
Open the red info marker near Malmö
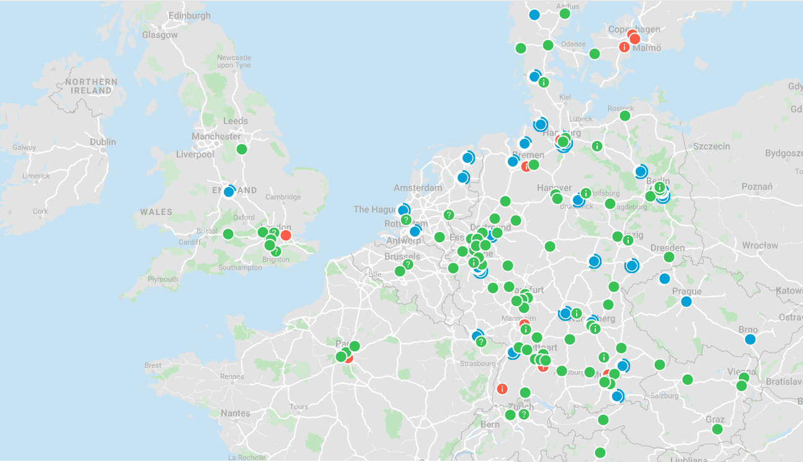[x=624, y=47]
